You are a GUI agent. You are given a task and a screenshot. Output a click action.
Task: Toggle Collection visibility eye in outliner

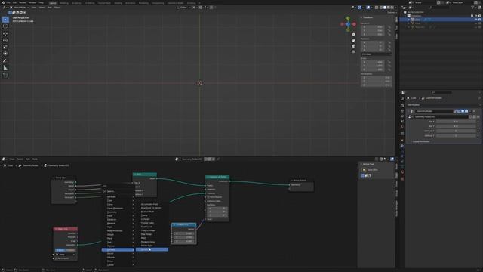476,16
